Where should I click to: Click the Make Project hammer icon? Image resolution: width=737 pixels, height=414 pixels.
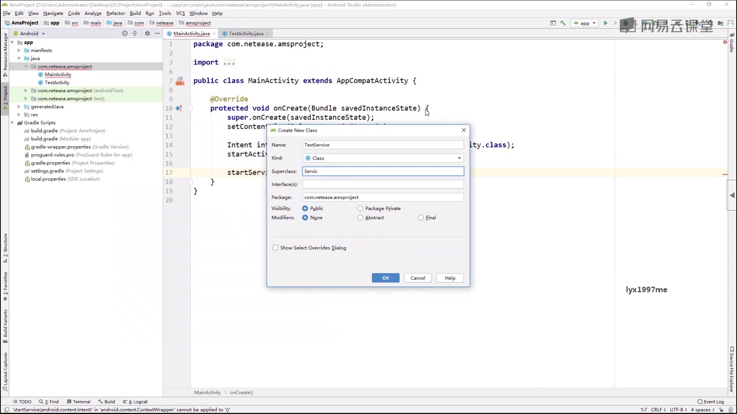pyautogui.click(x=563, y=23)
